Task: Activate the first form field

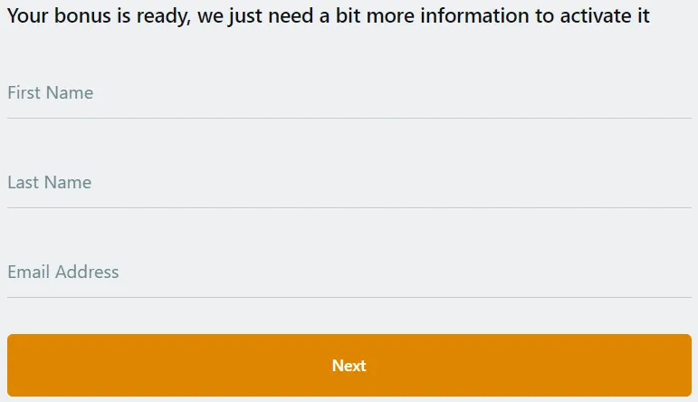Action: (349, 93)
